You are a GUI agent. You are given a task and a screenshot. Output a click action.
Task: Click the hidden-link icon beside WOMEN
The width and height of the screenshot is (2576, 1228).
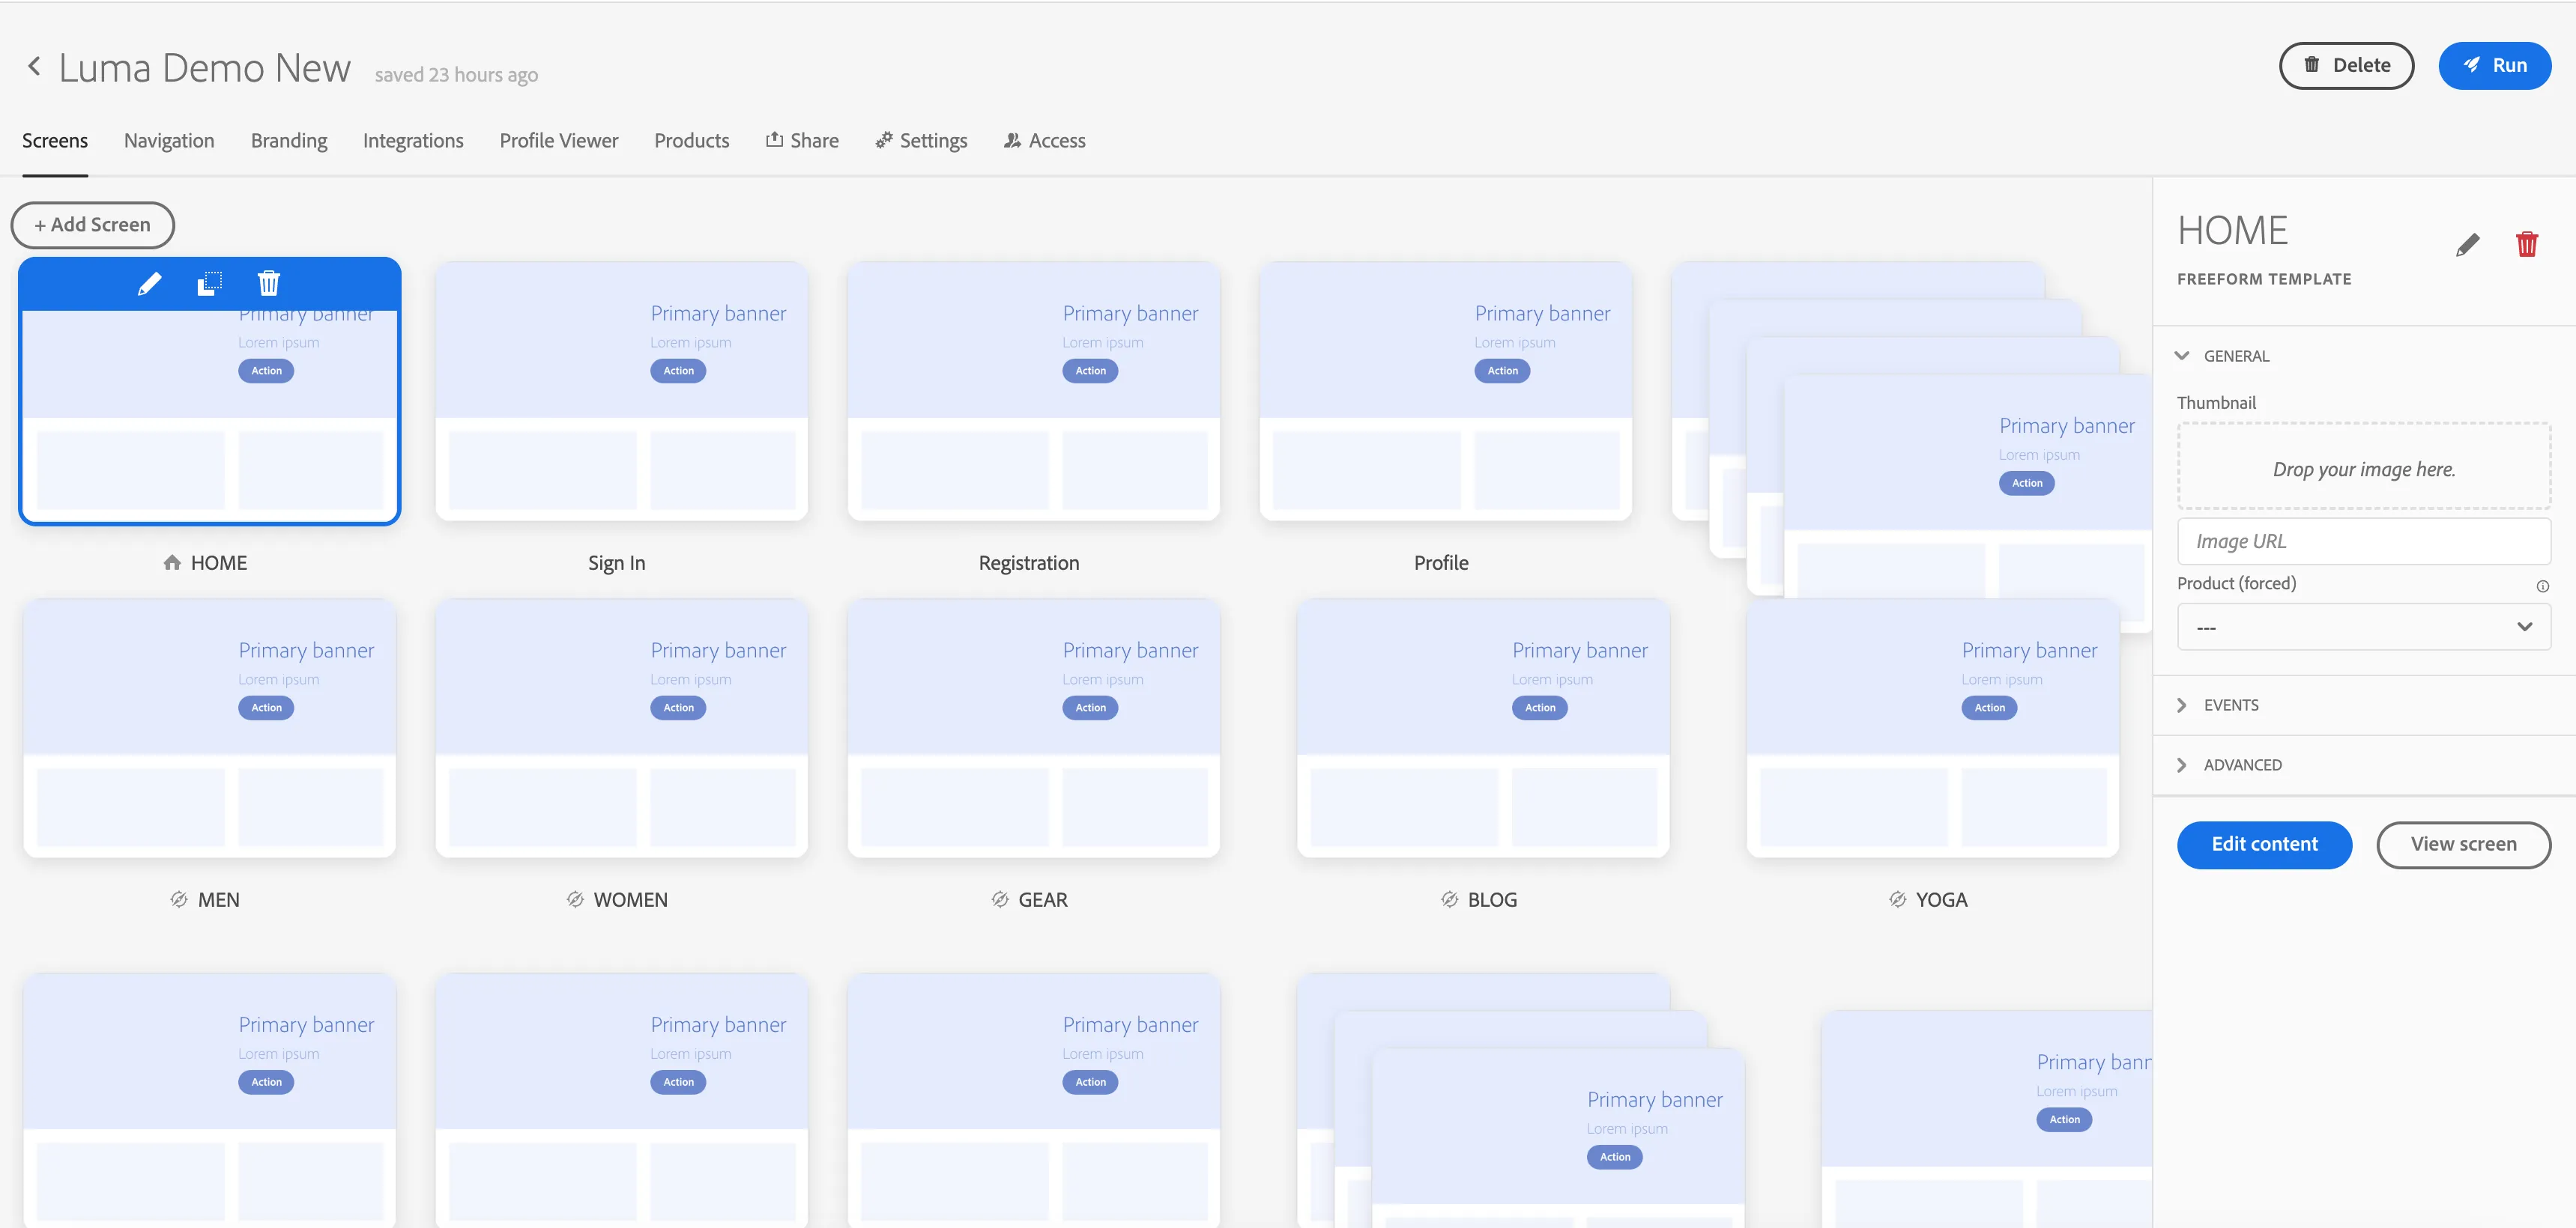click(575, 899)
